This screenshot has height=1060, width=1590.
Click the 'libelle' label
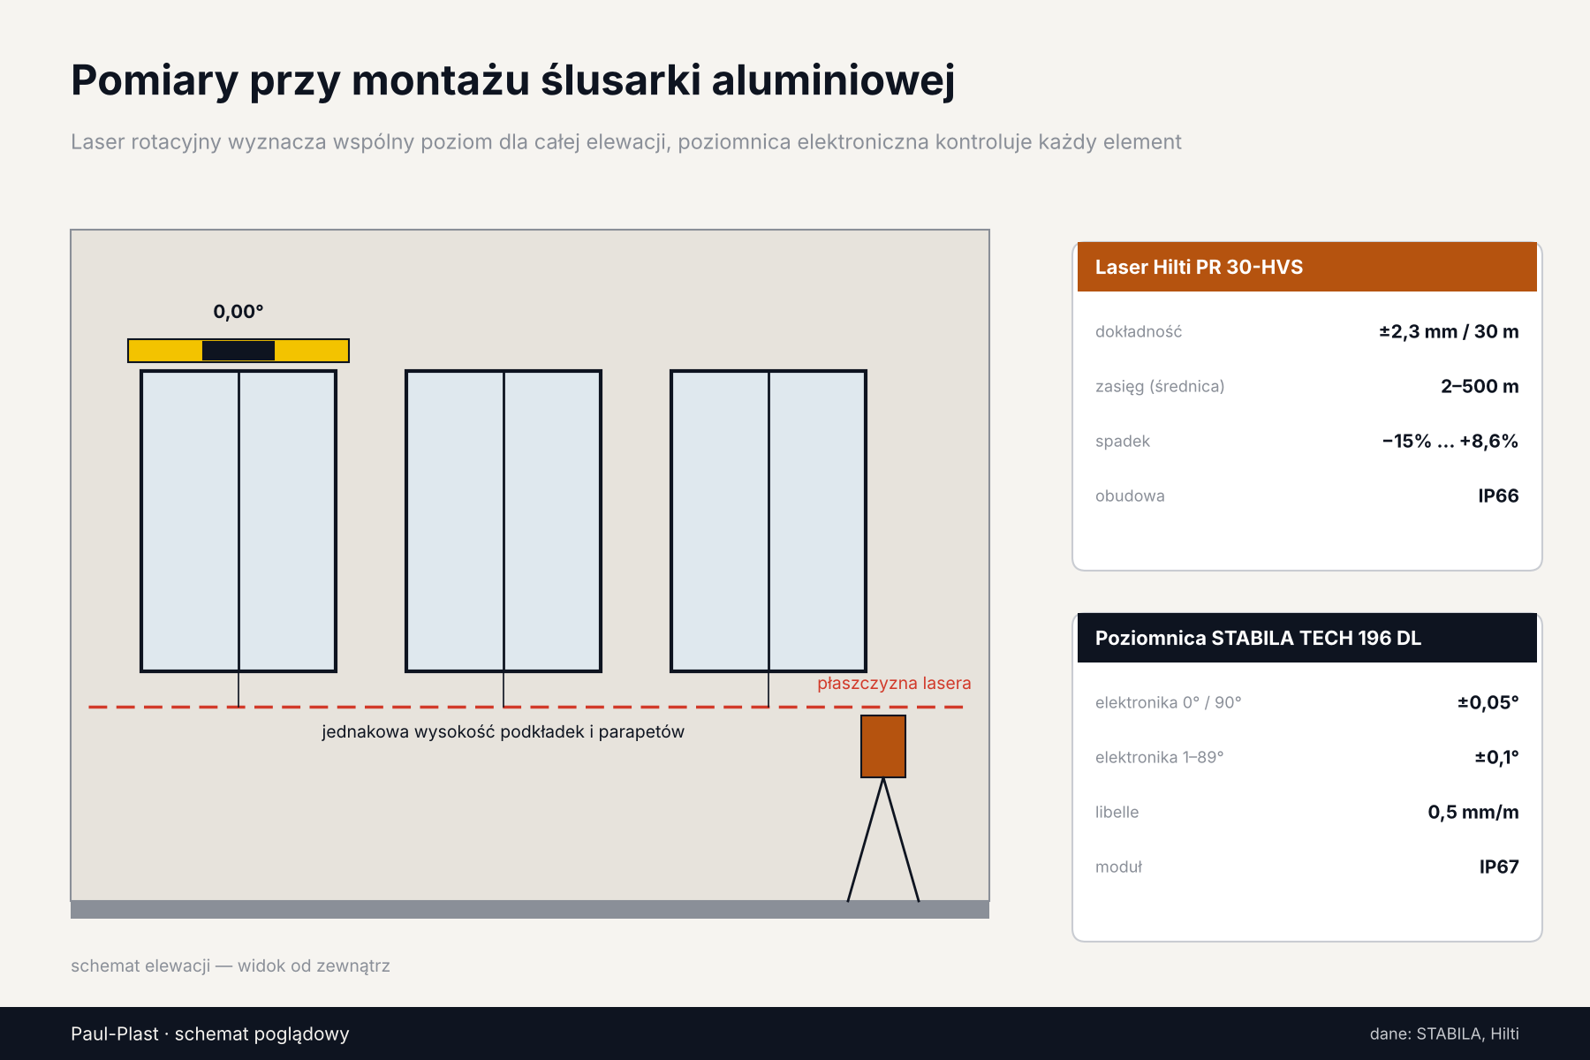[1117, 812]
